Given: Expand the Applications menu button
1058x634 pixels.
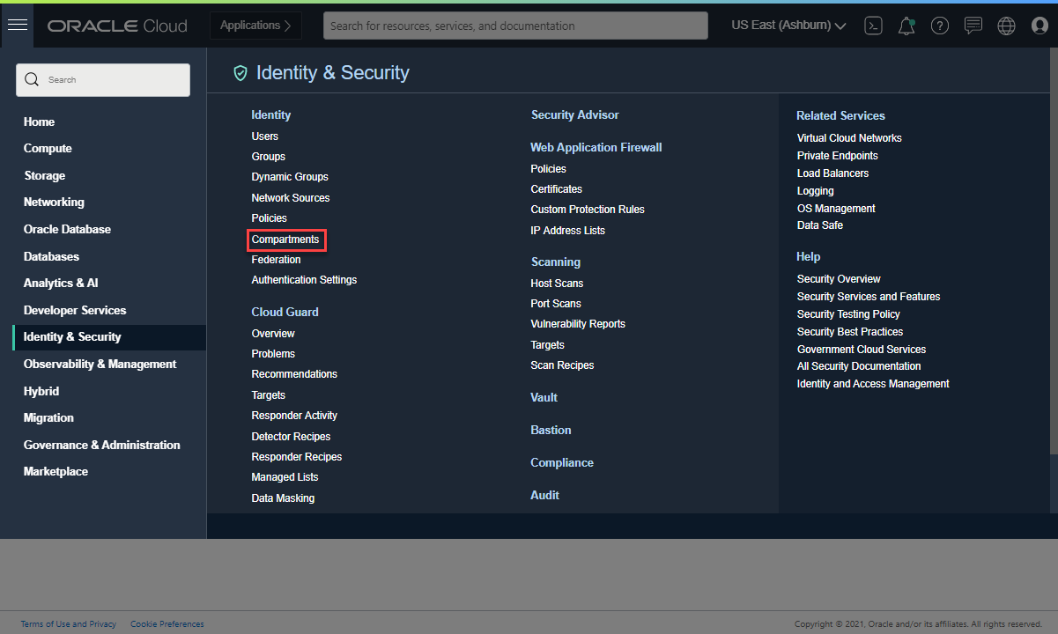Looking at the screenshot, I should (255, 26).
